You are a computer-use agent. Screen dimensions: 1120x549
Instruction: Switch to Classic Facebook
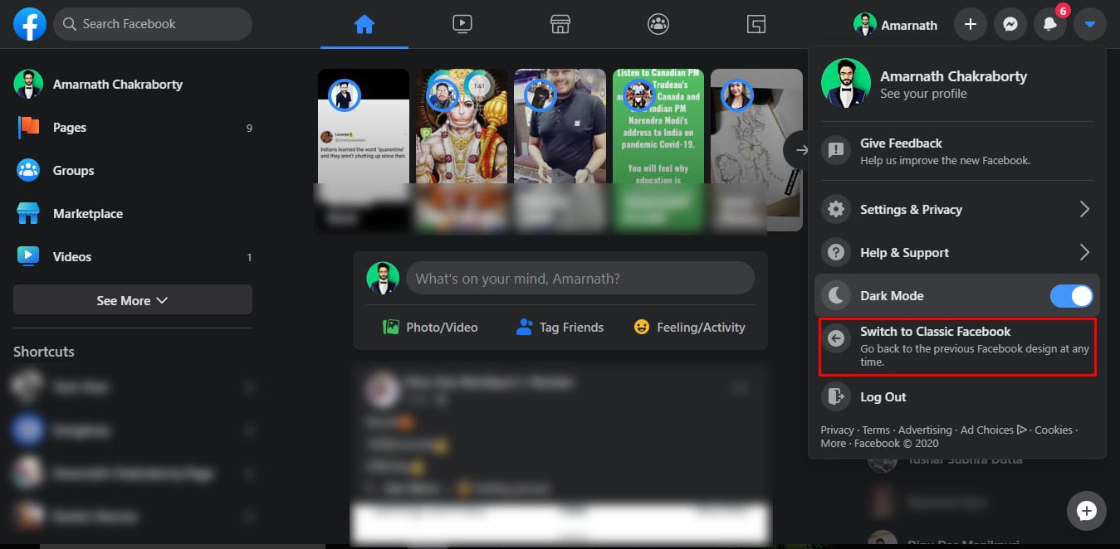coord(957,347)
